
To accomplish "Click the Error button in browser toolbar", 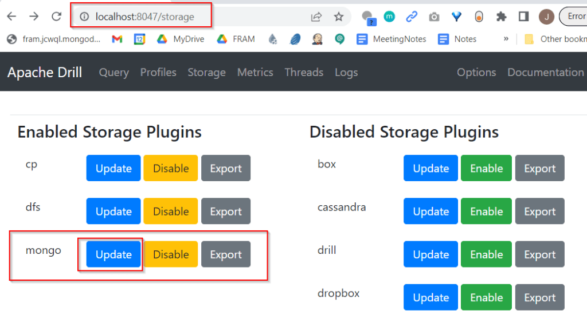I will click(x=573, y=17).
